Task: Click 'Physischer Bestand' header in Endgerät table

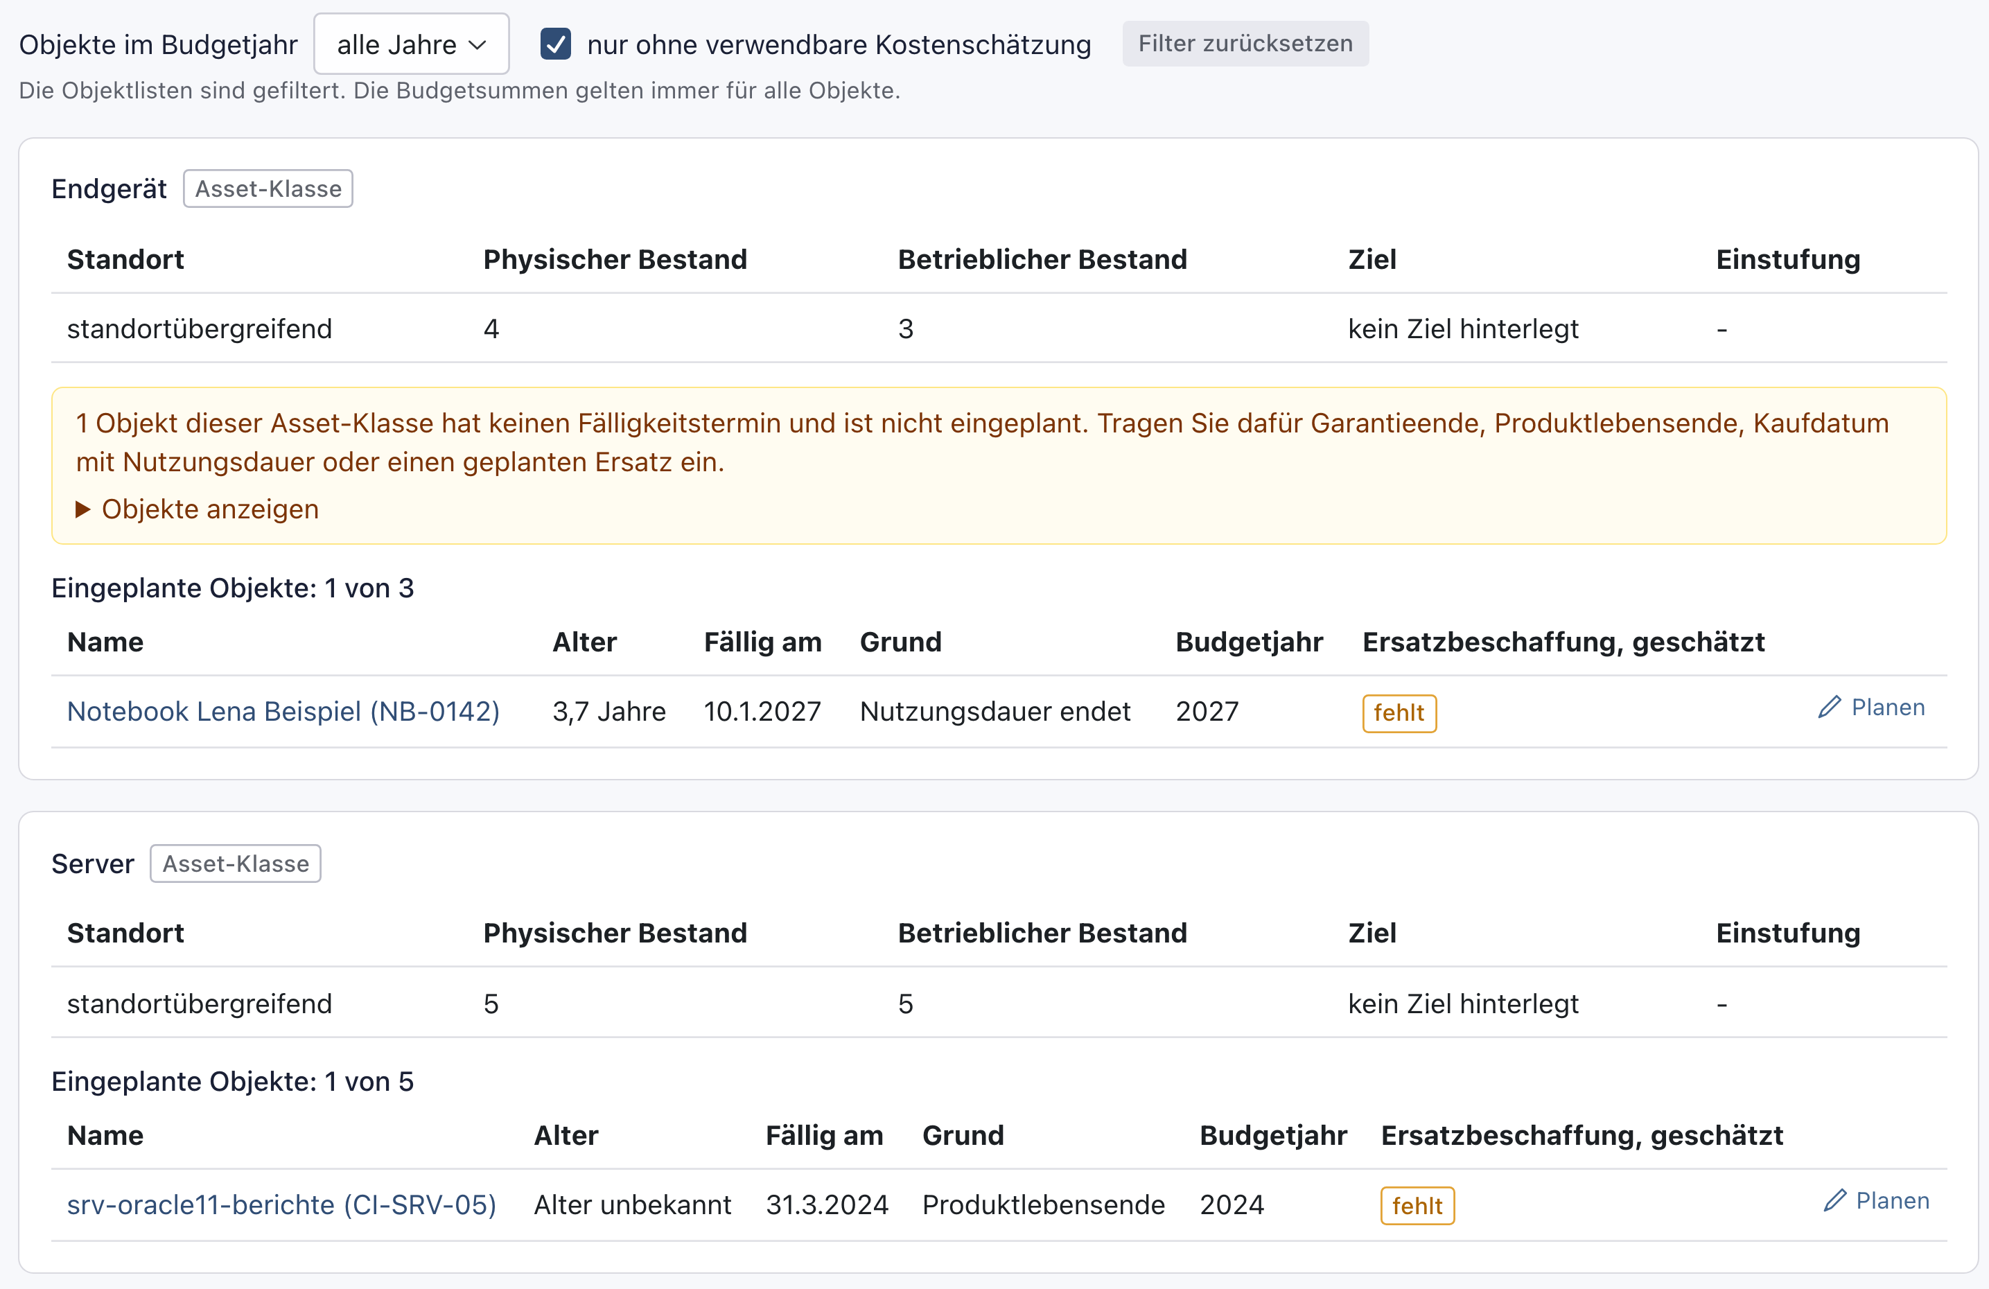Action: (615, 259)
